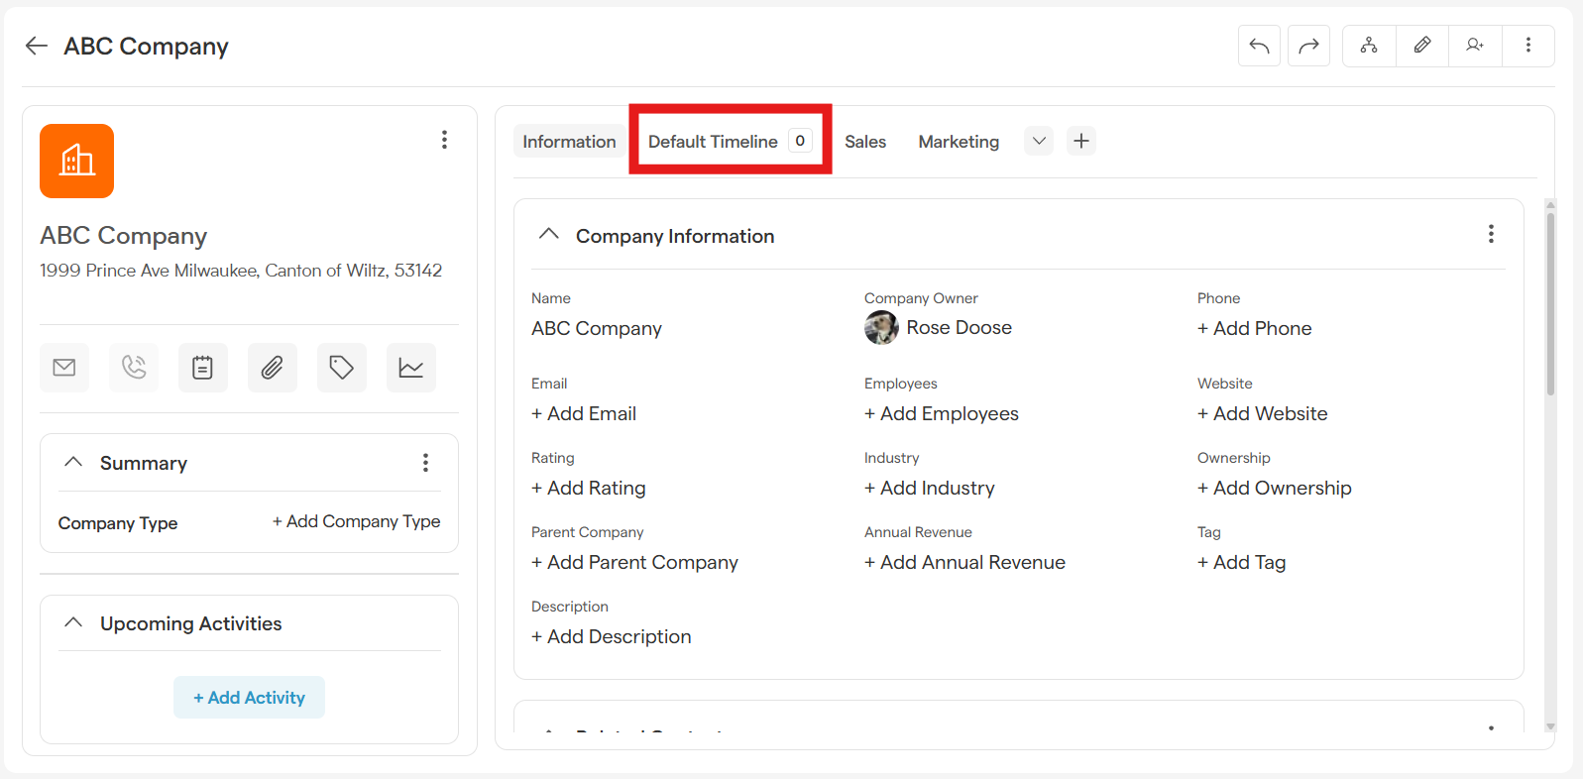
Task: Collapse the Company Information panel
Action: 548,235
